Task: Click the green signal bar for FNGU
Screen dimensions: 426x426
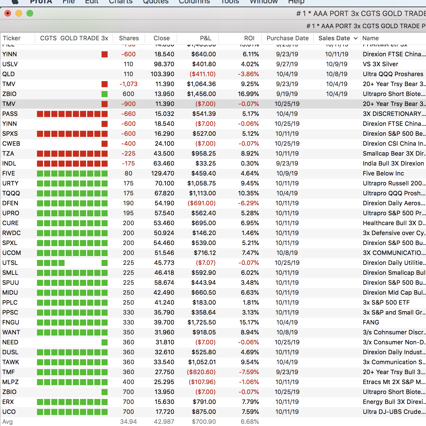Action: (x=72, y=323)
